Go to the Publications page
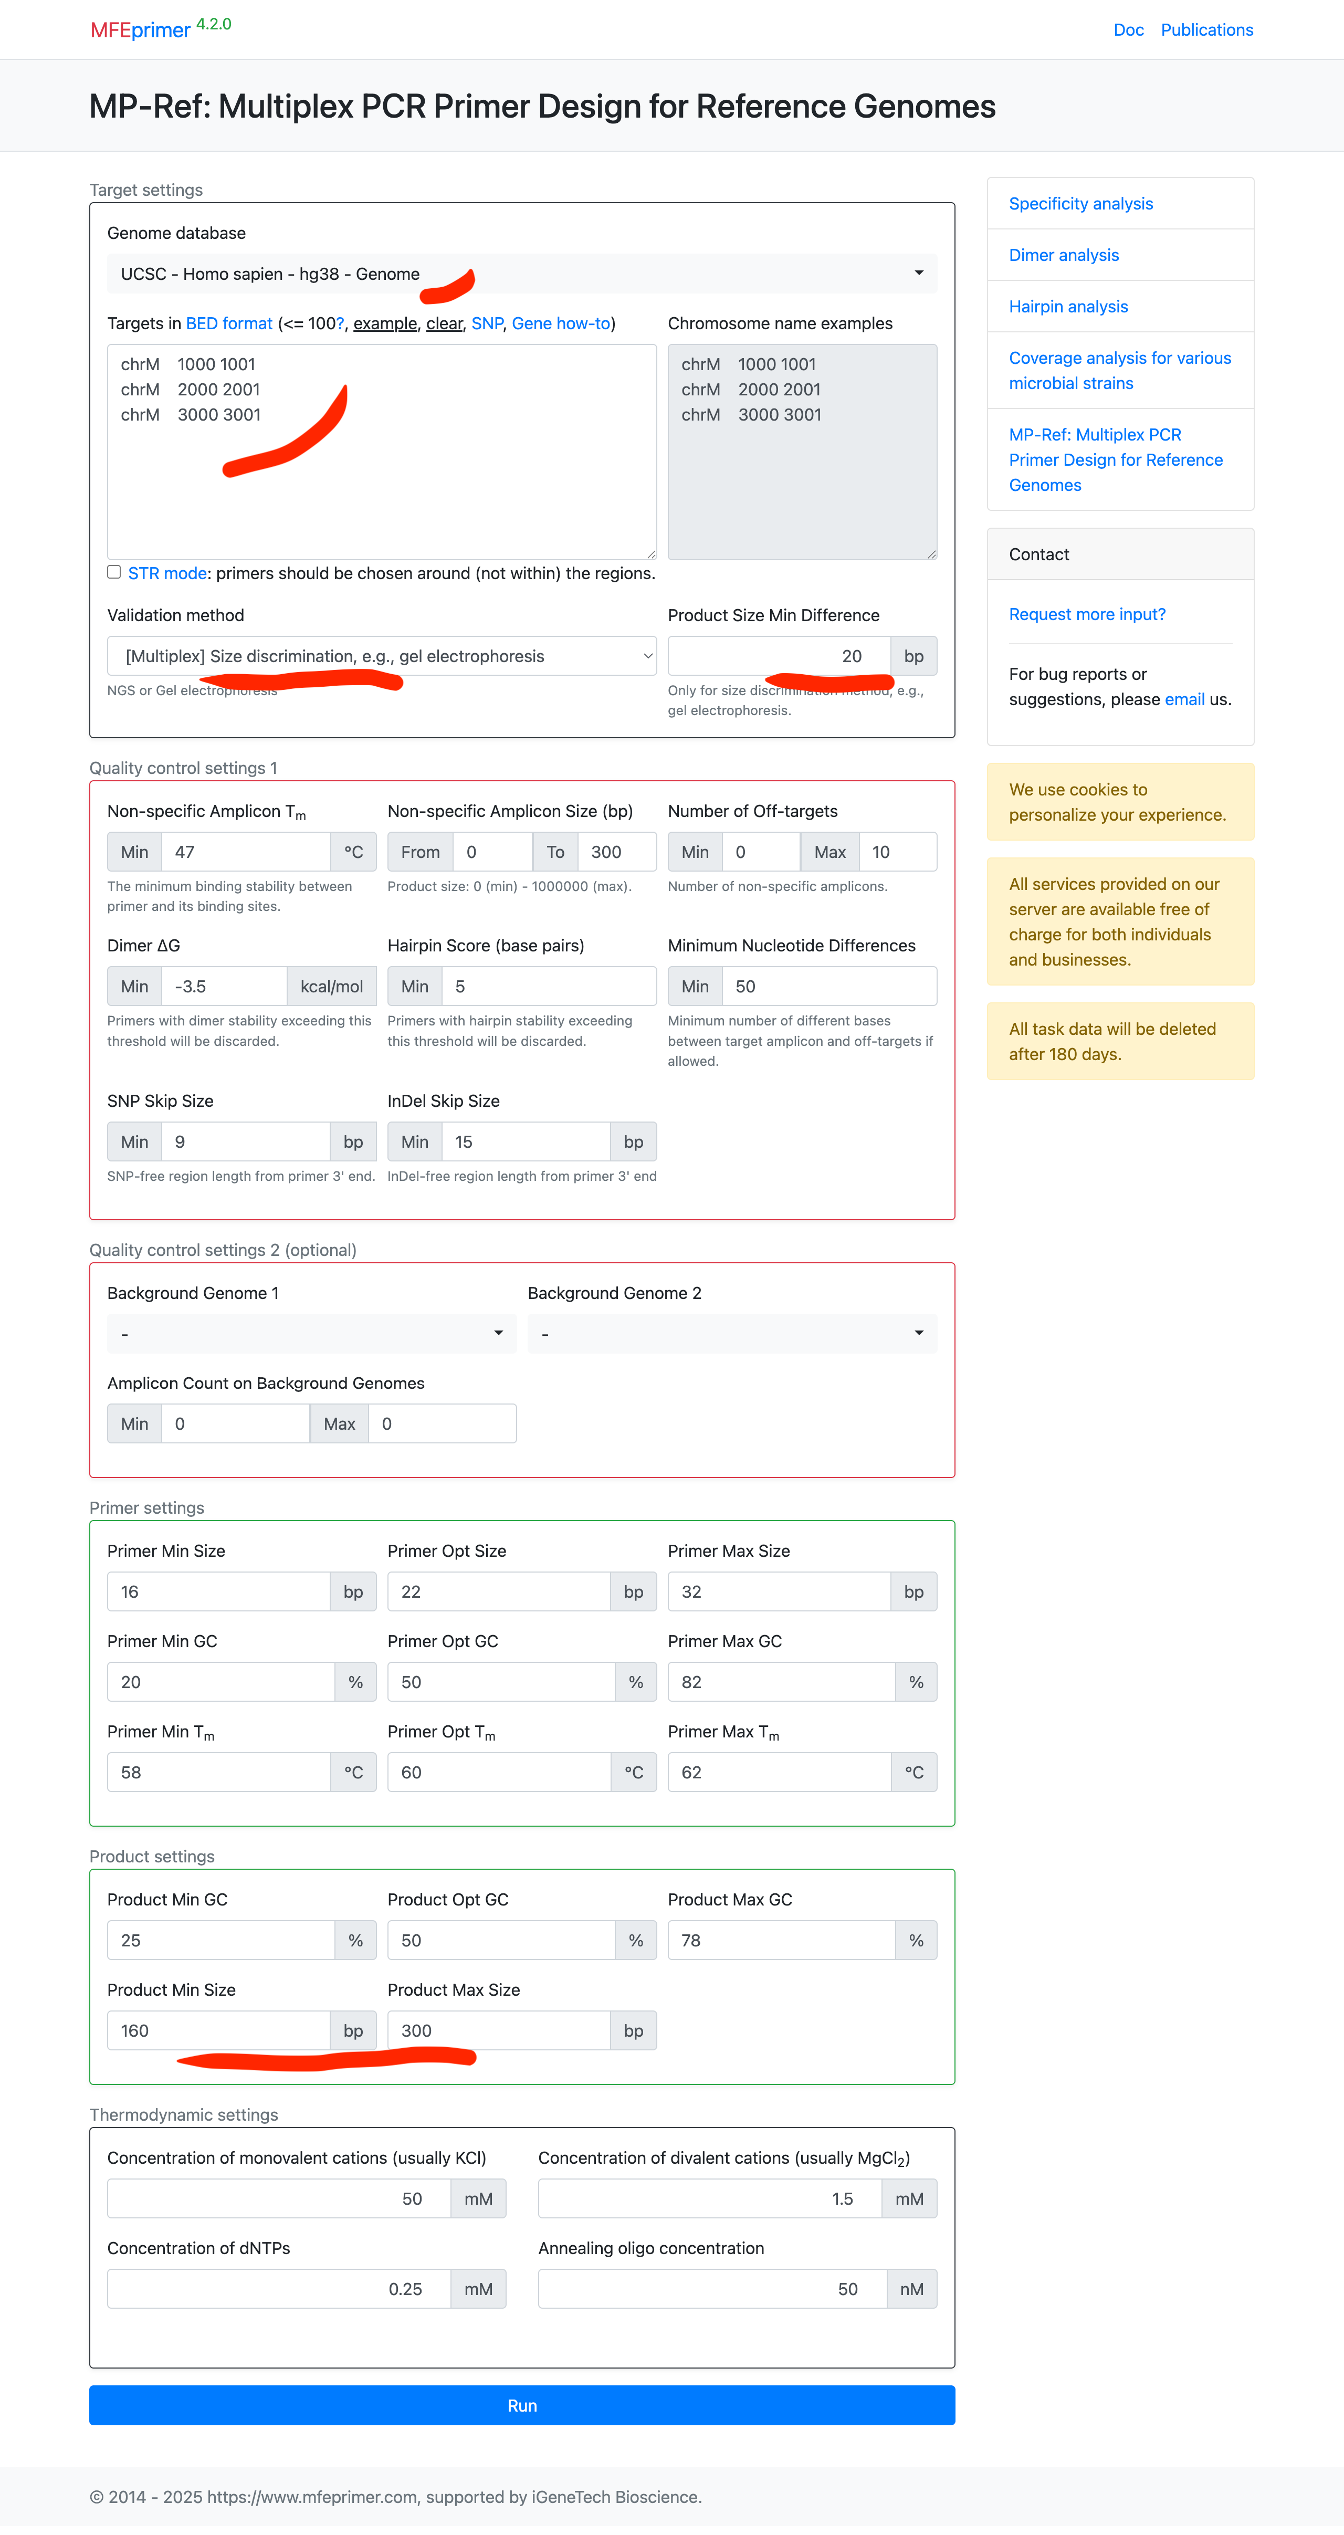The image size is (1344, 2535). pos(1206,29)
